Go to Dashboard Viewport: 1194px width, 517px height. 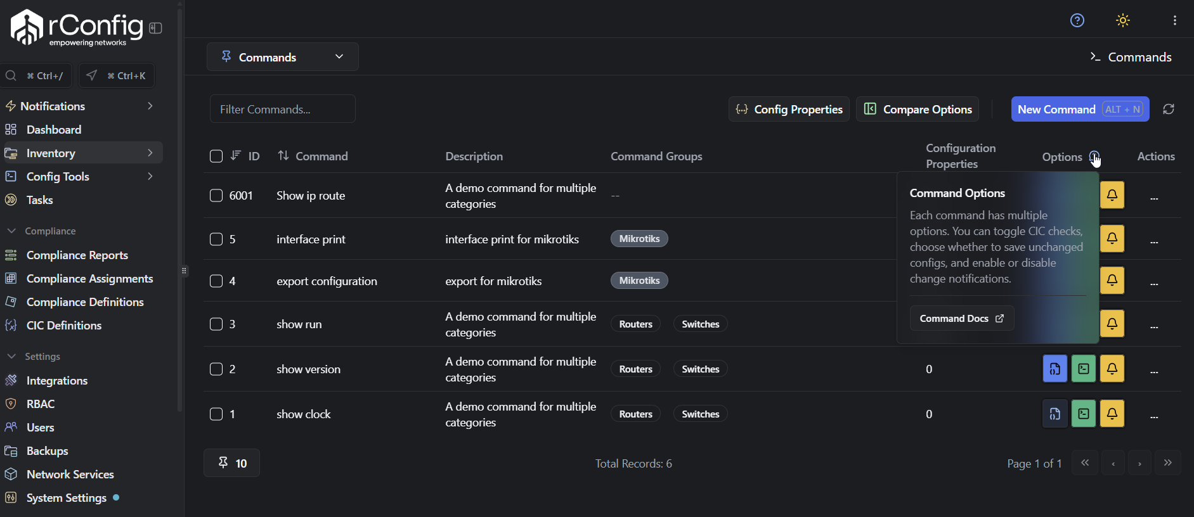click(54, 129)
